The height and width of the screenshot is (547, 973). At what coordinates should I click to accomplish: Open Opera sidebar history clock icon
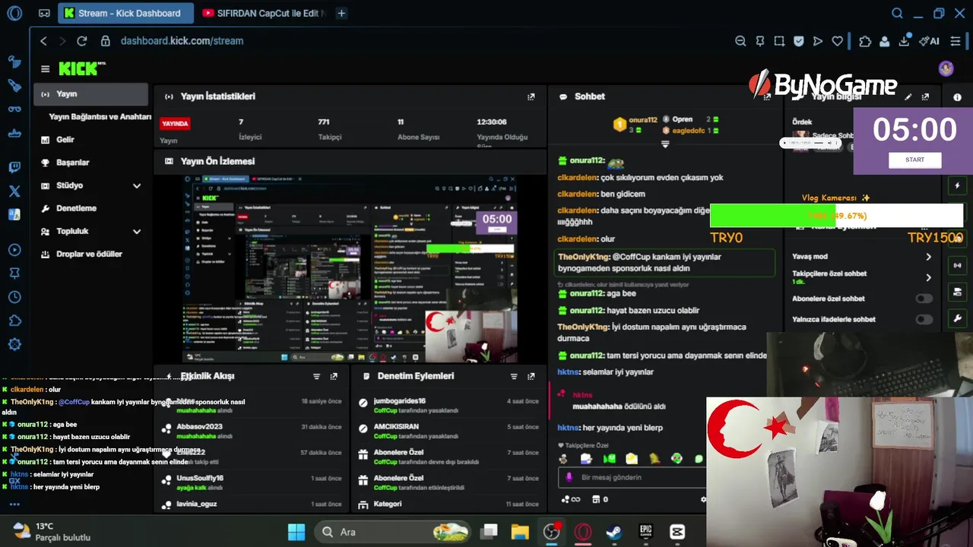pyautogui.click(x=14, y=297)
